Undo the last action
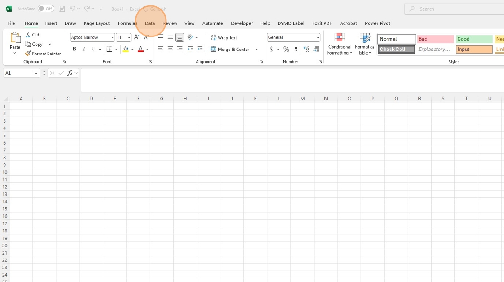The height and width of the screenshot is (282, 504). (72, 9)
